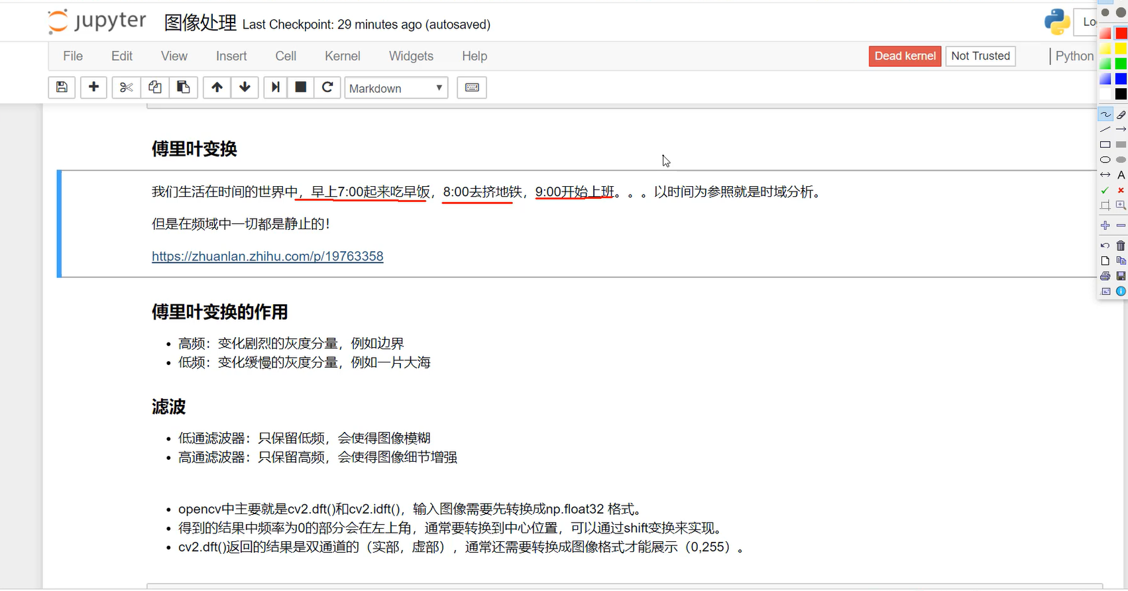Select the freehand pen drawing tool

click(x=1105, y=115)
